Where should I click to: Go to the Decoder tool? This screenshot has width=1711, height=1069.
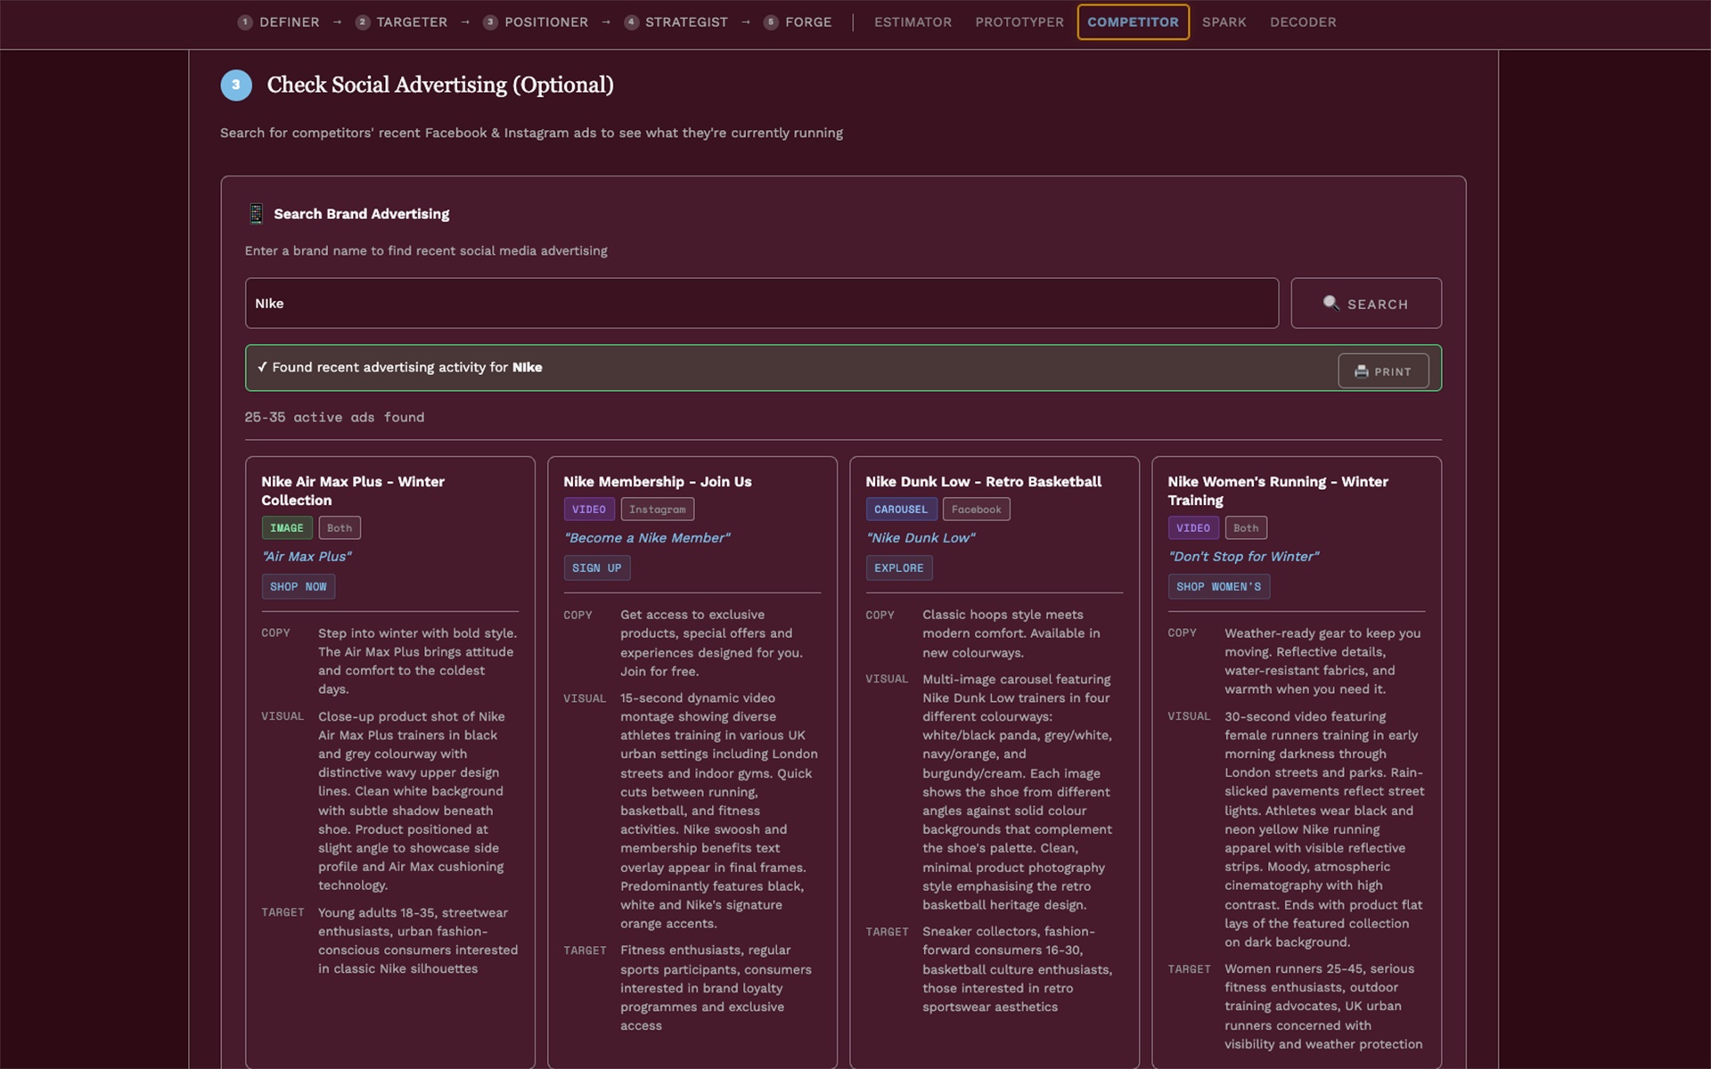(x=1303, y=22)
